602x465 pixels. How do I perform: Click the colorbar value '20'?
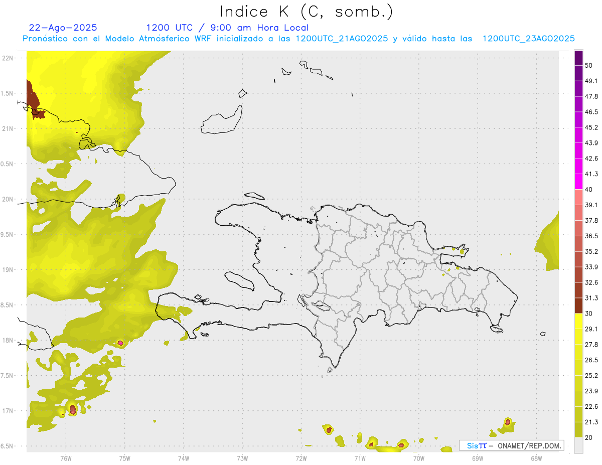point(589,437)
